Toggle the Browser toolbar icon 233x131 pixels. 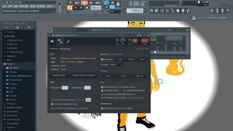click(x=173, y=11)
